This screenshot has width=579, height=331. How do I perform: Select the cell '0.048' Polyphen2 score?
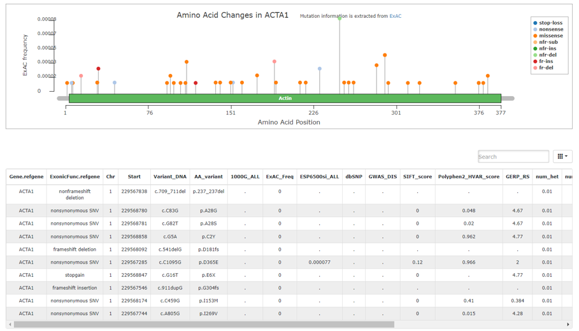click(469, 211)
